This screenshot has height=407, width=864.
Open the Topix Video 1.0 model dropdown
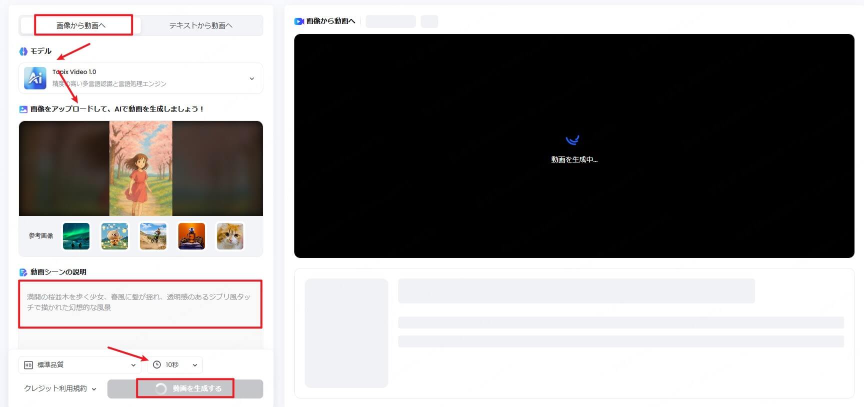[x=141, y=78]
